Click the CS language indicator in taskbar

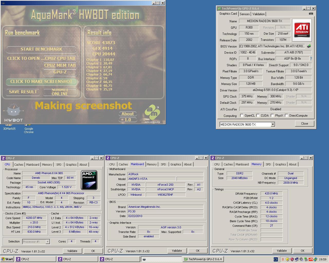click(x=276, y=259)
